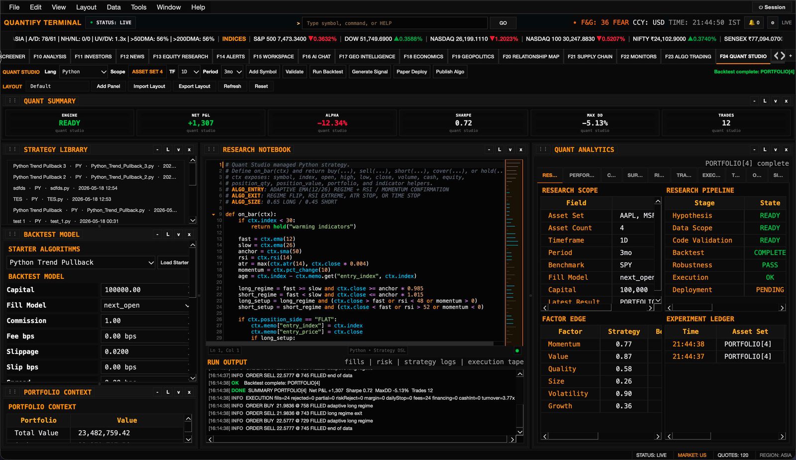Collapse the on_bar function fold arrow
796x460 pixels.
(213, 215)
